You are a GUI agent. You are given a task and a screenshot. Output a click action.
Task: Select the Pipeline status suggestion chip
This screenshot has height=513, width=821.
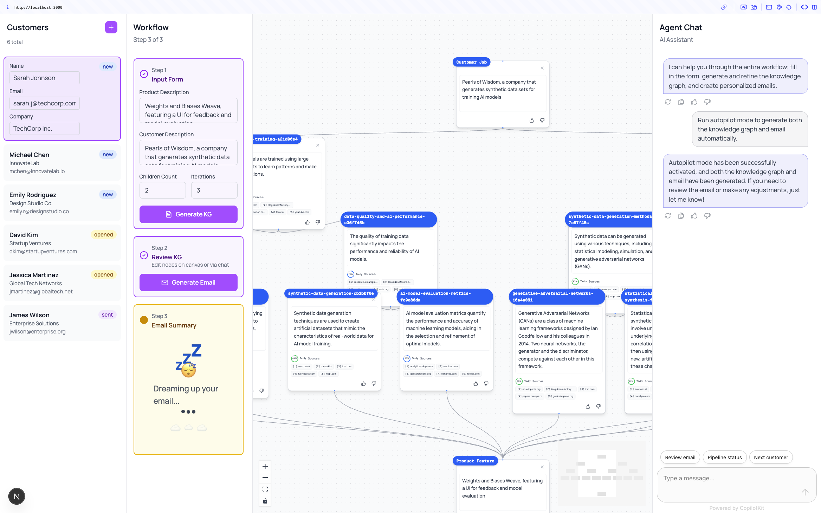(724, 457)
